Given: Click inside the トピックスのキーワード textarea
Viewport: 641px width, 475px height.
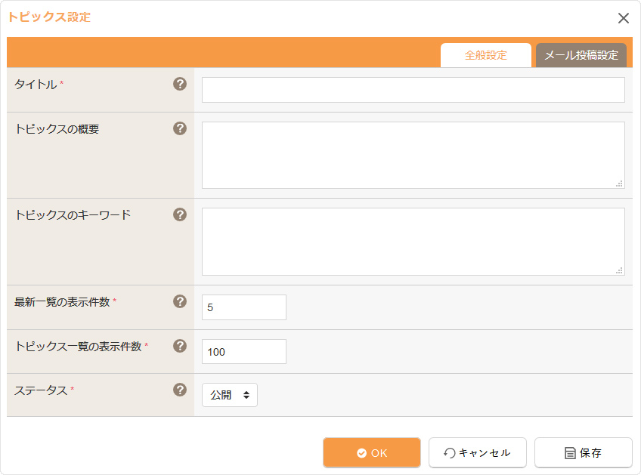Looking at the screenshot, I should click(413, 242).
